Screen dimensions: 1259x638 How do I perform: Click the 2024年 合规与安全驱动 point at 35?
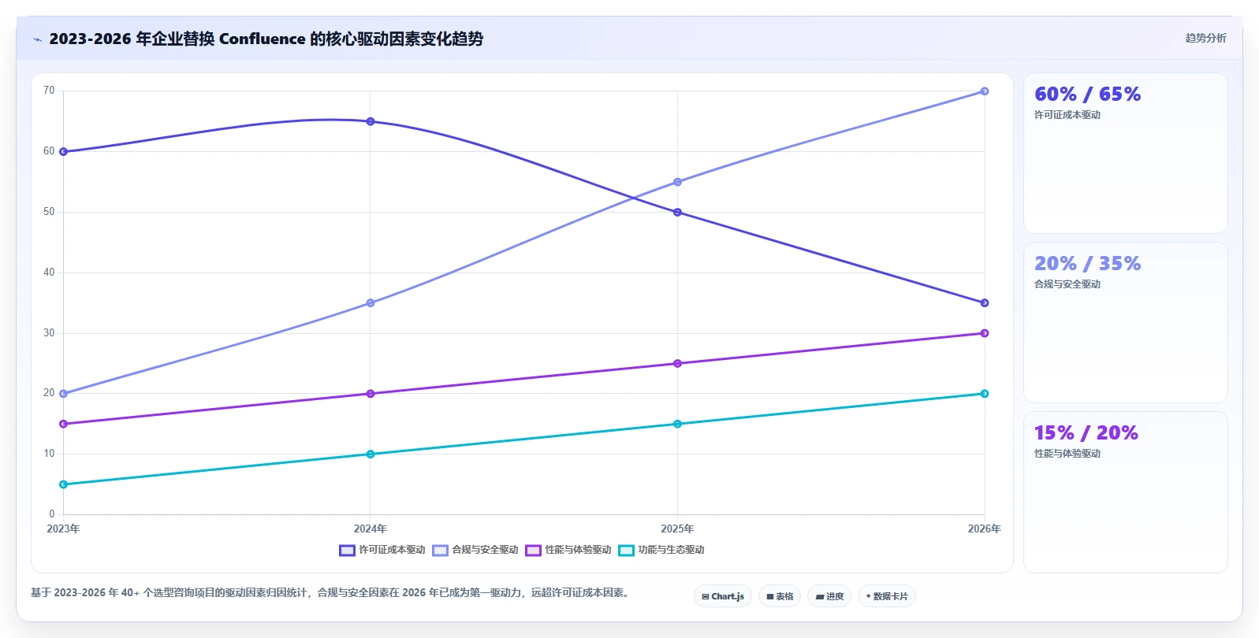coord(371,303)
